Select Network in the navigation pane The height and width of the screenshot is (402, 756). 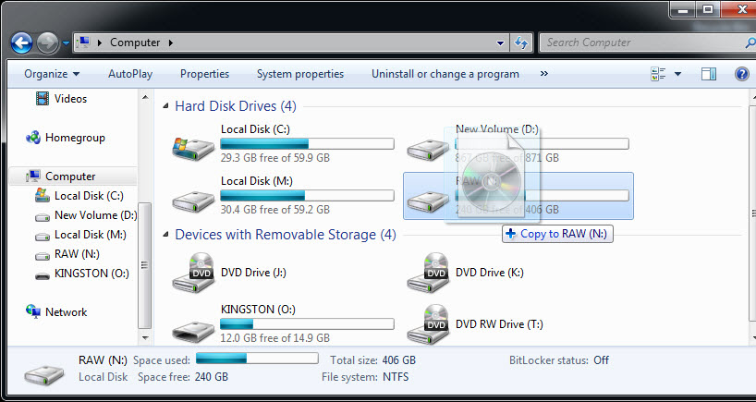[x=66, y=312]
